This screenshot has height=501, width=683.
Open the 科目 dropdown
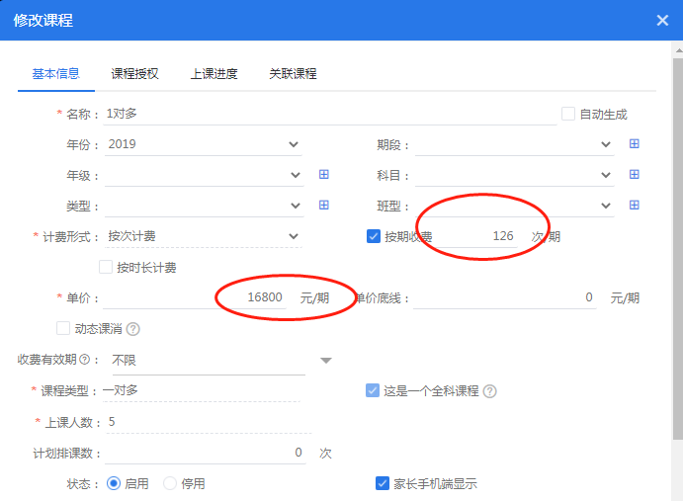click(514, 175)
